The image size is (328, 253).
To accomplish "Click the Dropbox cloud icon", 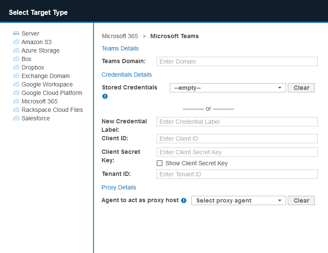I will [16, 67].
